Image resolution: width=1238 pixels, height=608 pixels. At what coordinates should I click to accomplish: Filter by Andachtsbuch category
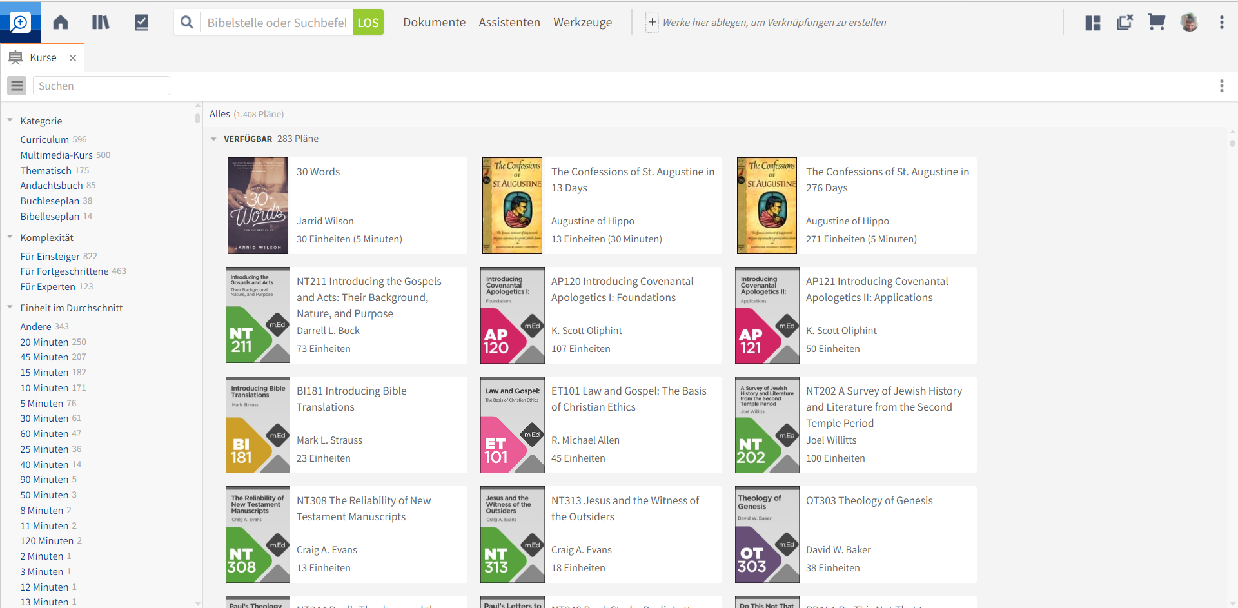[x=52, y=186]
